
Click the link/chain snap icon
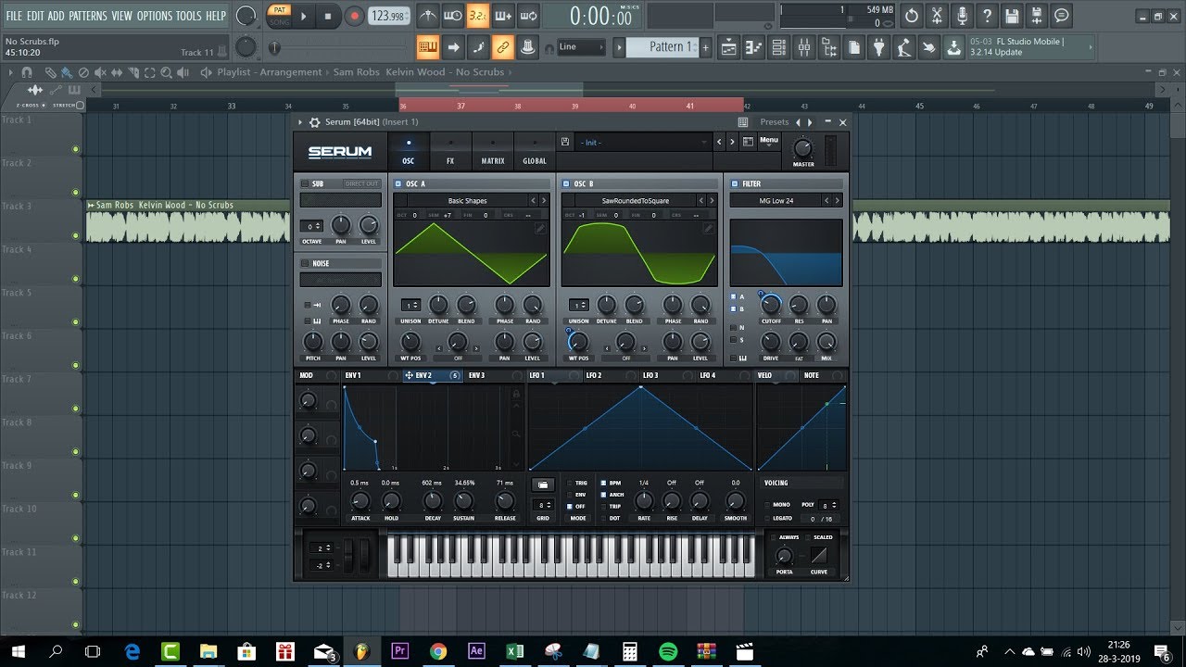pos(502,46)
